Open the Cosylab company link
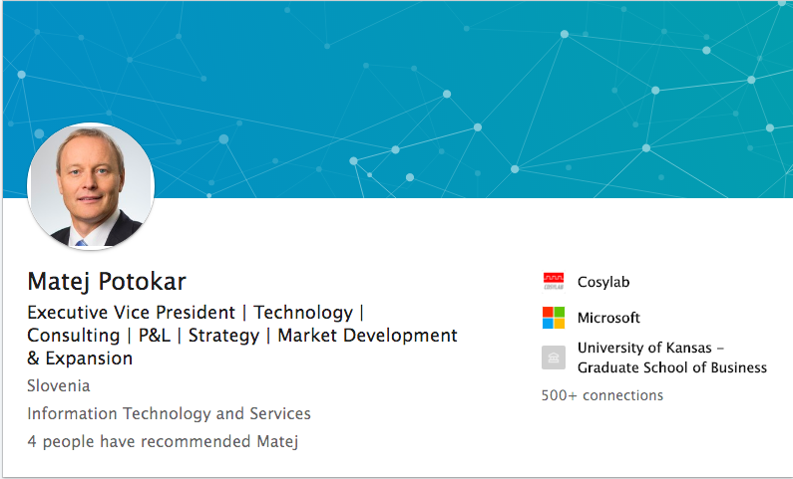 603,282
